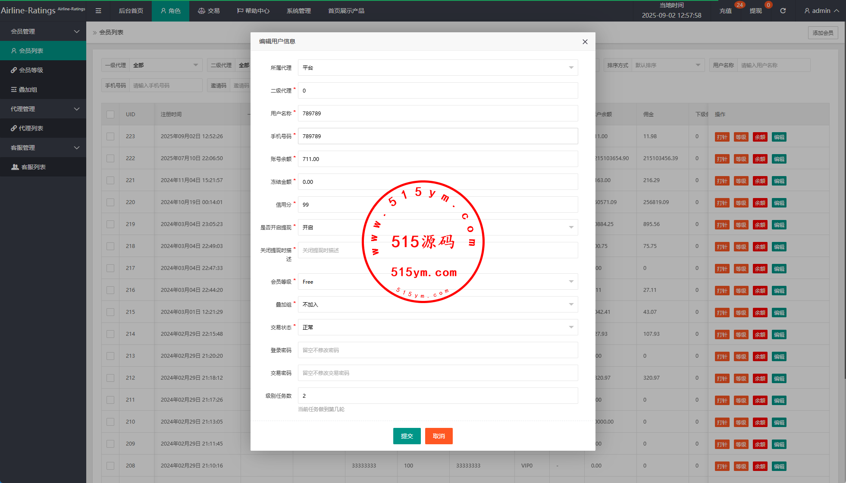This screenshot has width=846, height=483.
Task: Open the 代理列表 sidebar item
Action: tap(31, 128)
